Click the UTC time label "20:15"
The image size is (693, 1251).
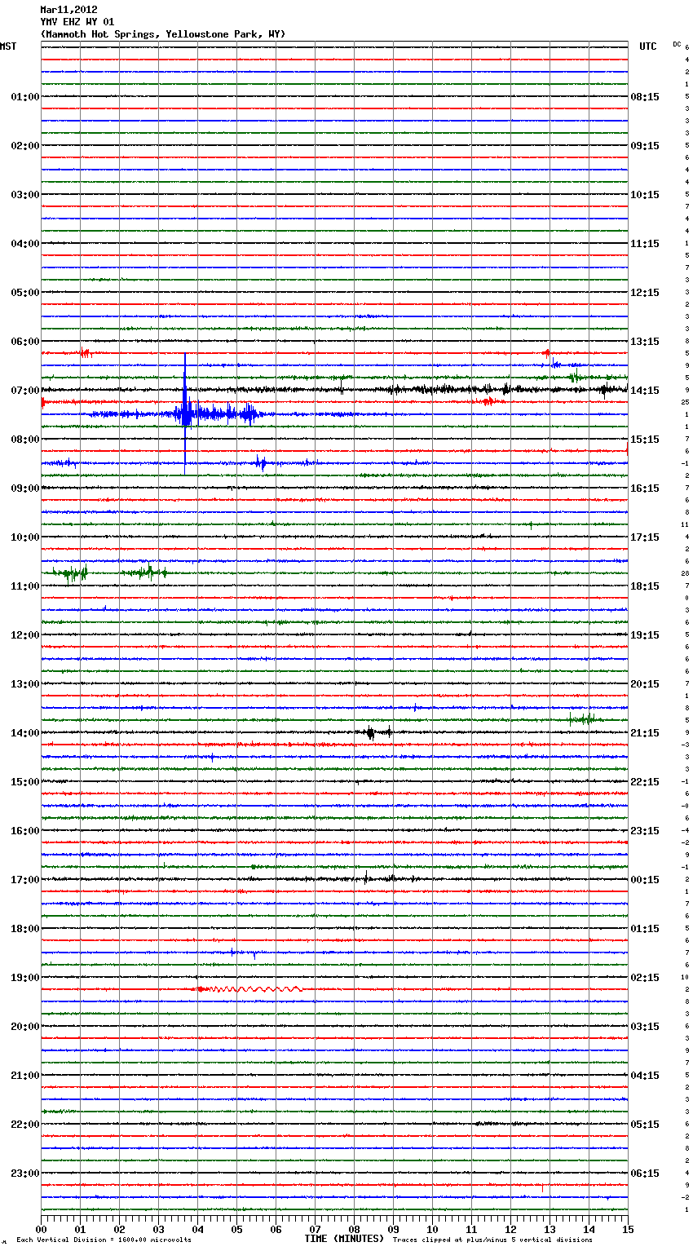click(645, 684)
